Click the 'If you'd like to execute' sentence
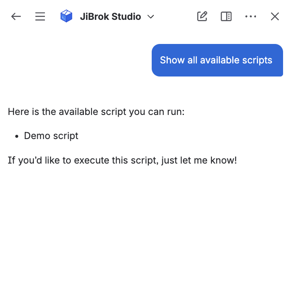 [x=122, y=160]
